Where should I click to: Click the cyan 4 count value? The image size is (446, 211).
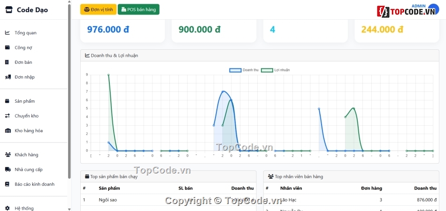click(272, 29)
